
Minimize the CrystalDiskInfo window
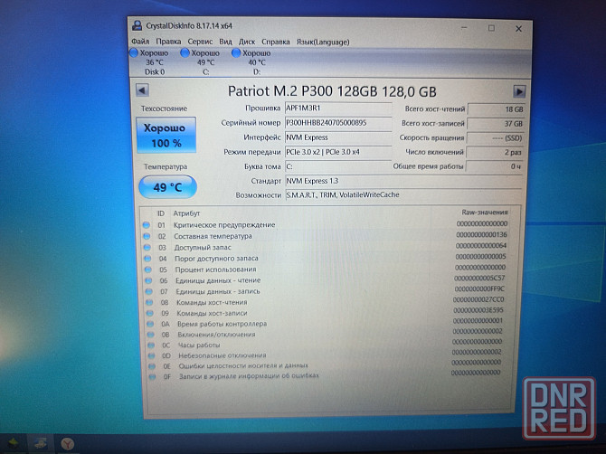tap(465, 28)
